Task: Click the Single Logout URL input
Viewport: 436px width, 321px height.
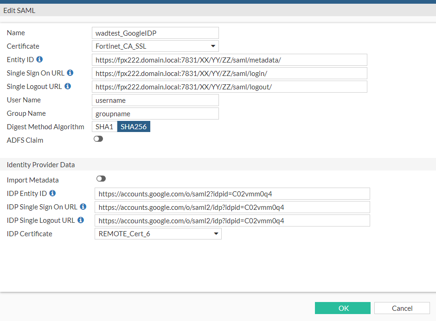Action: (230, 87)
